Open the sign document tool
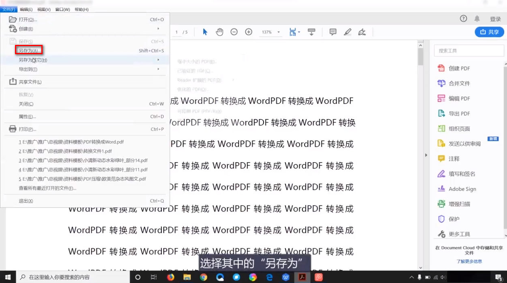507x283 pixels. 362,32
